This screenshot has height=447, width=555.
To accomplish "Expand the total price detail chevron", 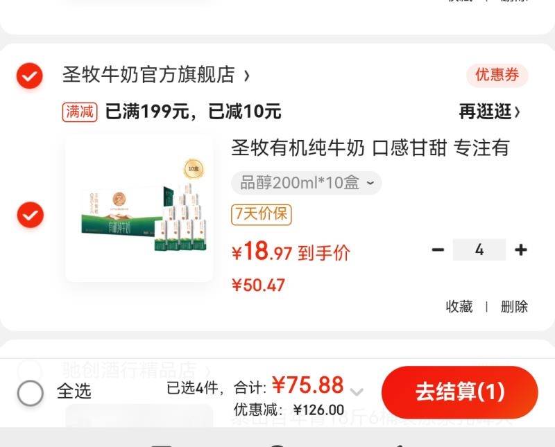I will [x=357, y=392].
